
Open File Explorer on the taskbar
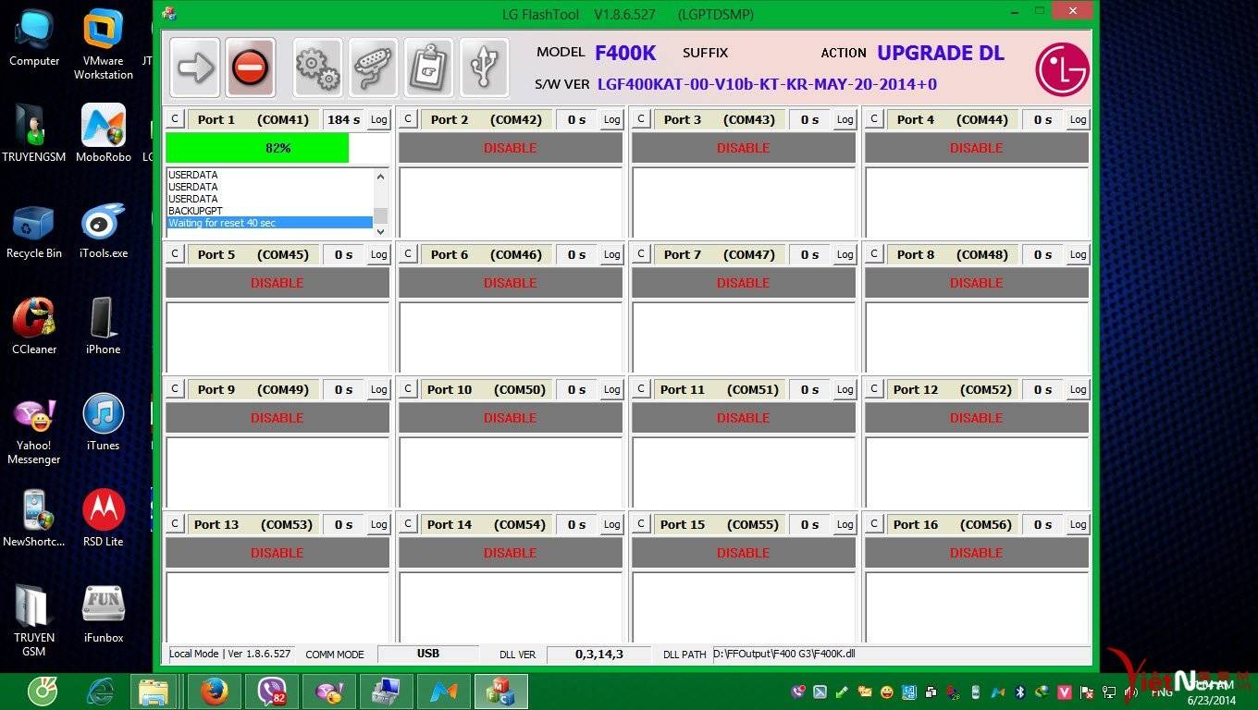tap(154, 692)
